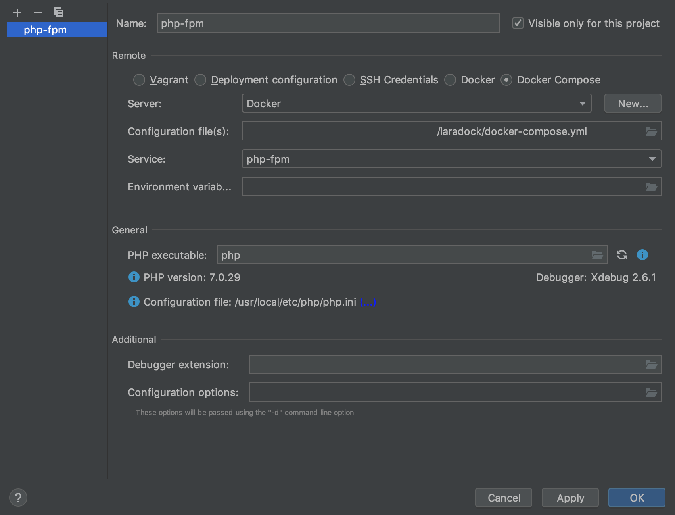The height and width of the screenshot is (515, 675).
Task: Expand the Service dropdown php-fpm
Action: click(451, 159)
